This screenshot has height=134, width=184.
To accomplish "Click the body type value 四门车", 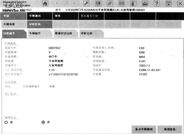I will click(53, 57).
